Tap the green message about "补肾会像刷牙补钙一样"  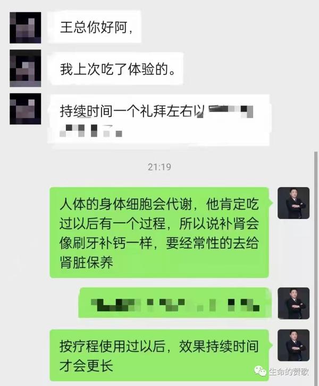(159, 233)
